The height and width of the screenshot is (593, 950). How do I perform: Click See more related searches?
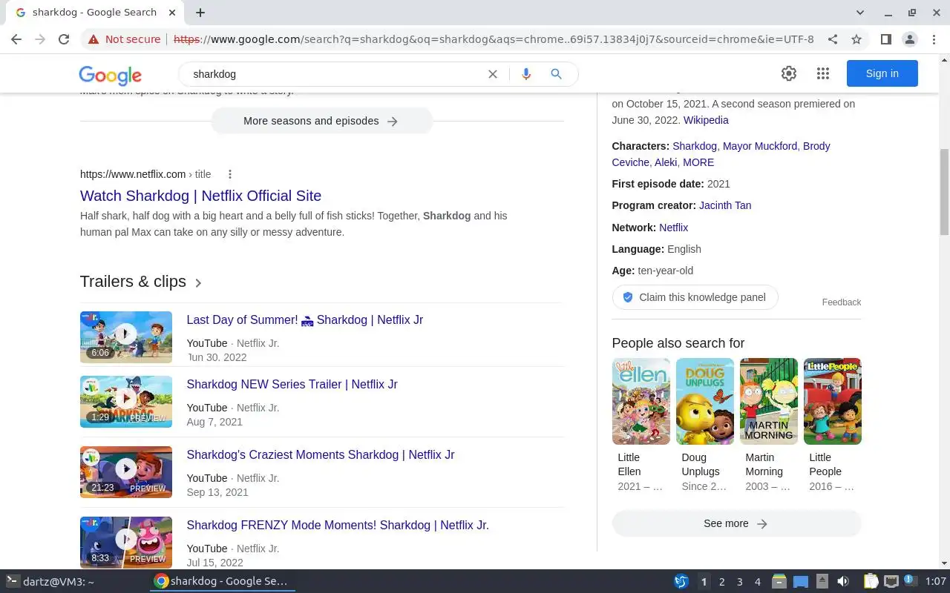[x=736, y=523]
